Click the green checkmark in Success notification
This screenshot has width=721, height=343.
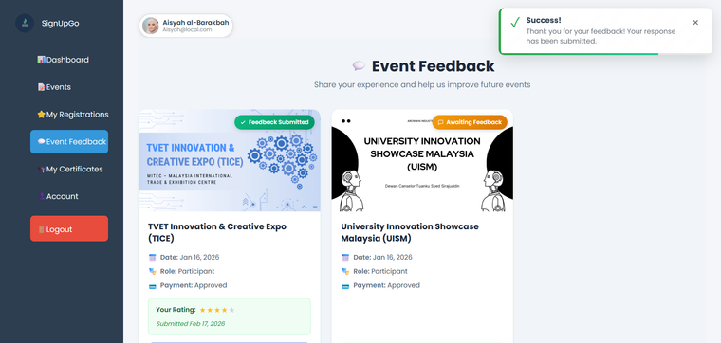(515, 22)
